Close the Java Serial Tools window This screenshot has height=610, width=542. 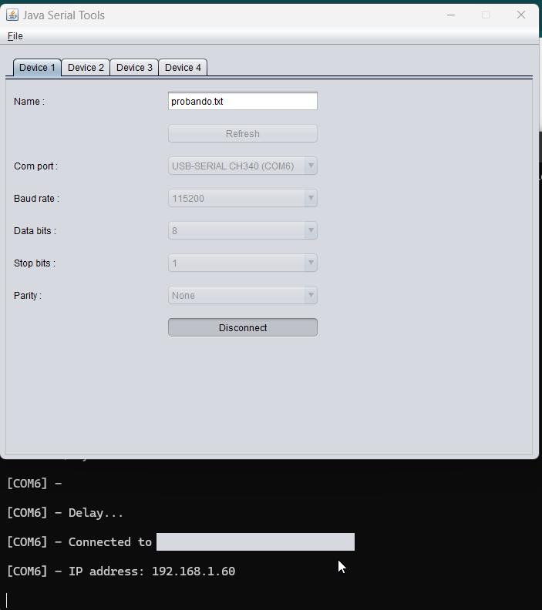(521, 15)
